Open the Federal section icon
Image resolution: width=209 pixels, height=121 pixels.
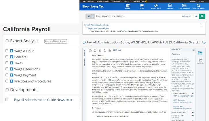pyautogui.click(x=128, y=6)
